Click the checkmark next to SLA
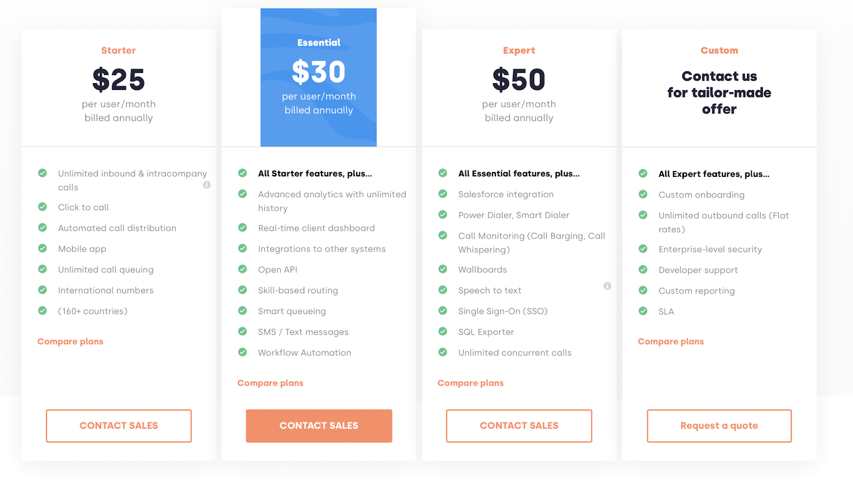Viewport: 853px width, 482px height. pos(643,311)
